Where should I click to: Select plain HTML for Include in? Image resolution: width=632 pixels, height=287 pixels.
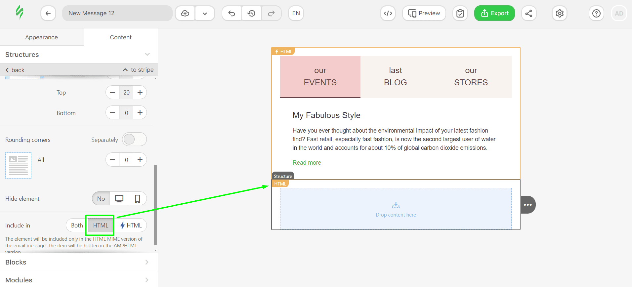(x=101, y=225)
